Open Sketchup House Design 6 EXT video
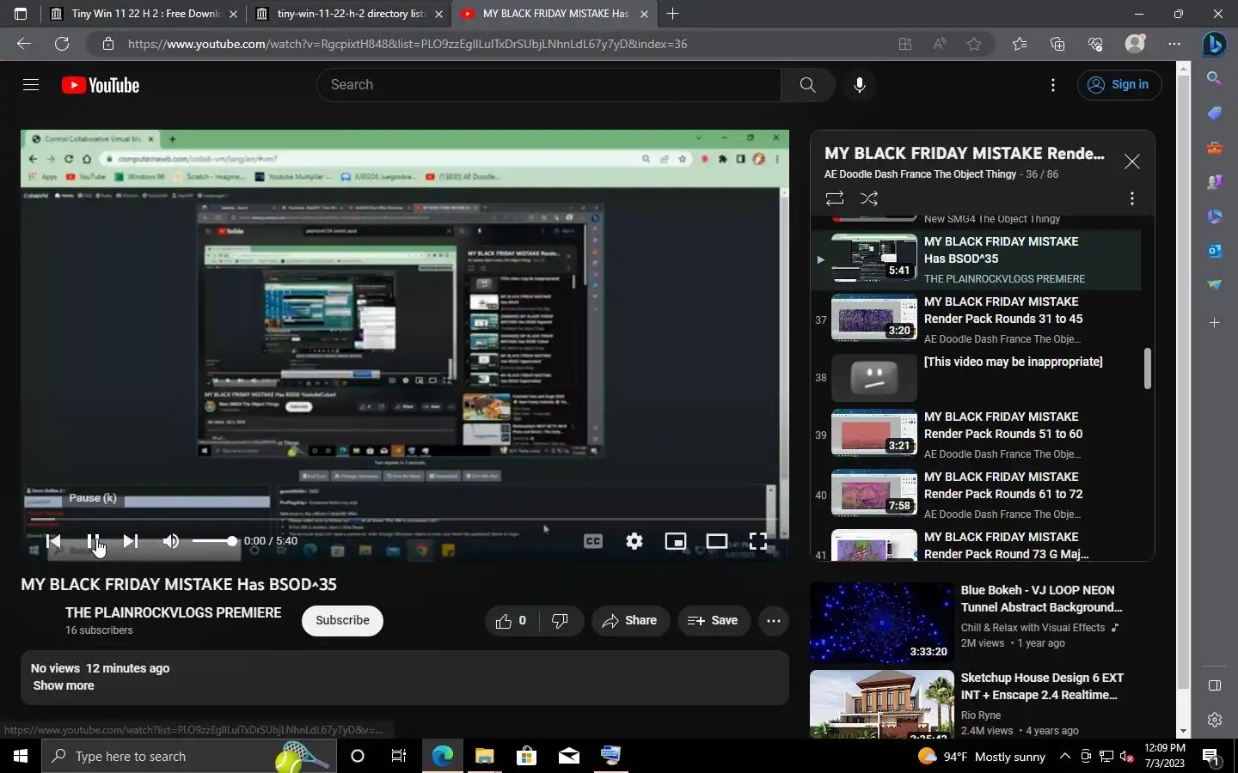Viewport: 1238px width, 773px height. (x=982, y=704)
